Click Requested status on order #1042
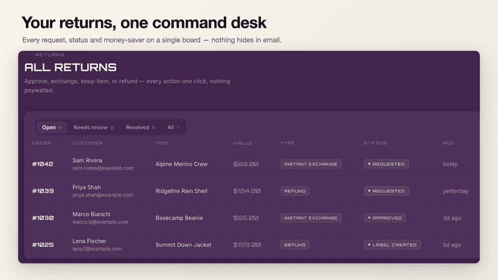This screenshot has height=280, width=498. click(x=386, y=164)
